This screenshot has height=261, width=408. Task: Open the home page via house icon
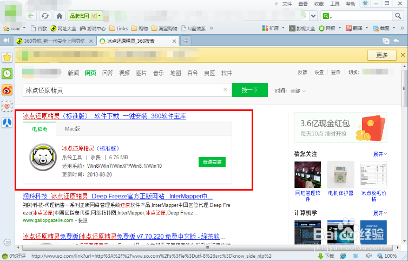click(60, 16)
